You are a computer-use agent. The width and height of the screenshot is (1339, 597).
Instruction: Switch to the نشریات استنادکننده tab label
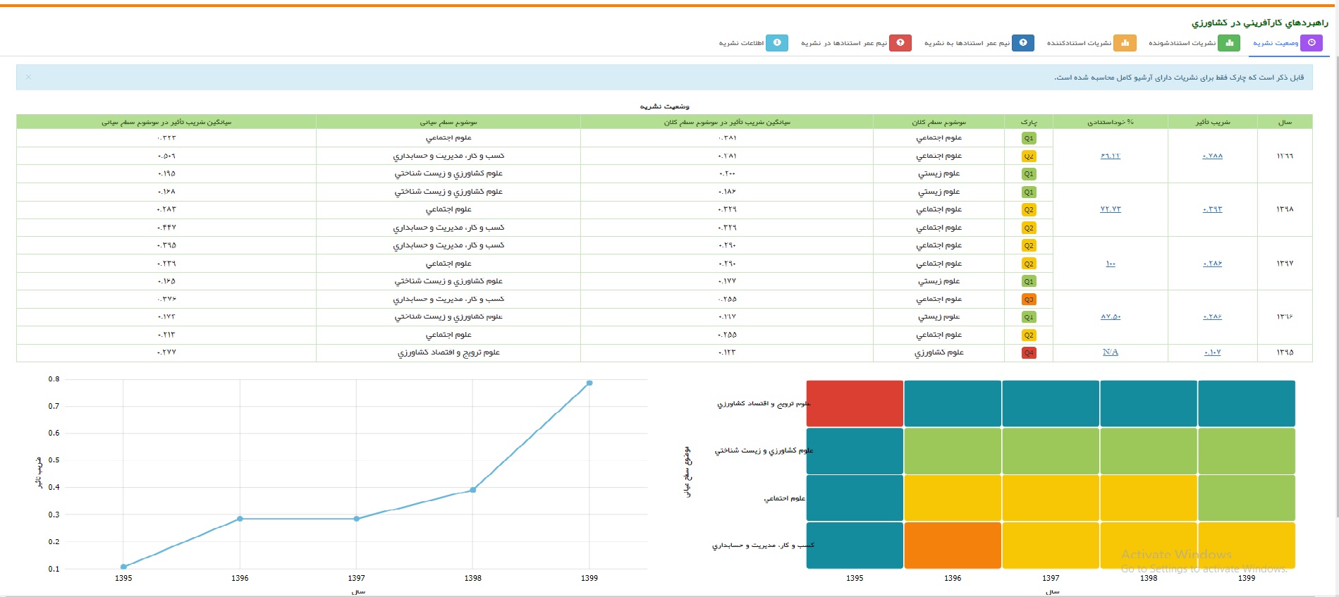pos(1079,43)
